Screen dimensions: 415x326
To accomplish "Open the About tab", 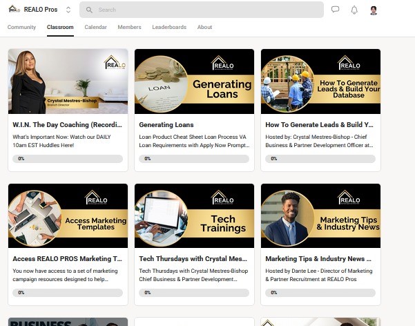I will 204,27.
